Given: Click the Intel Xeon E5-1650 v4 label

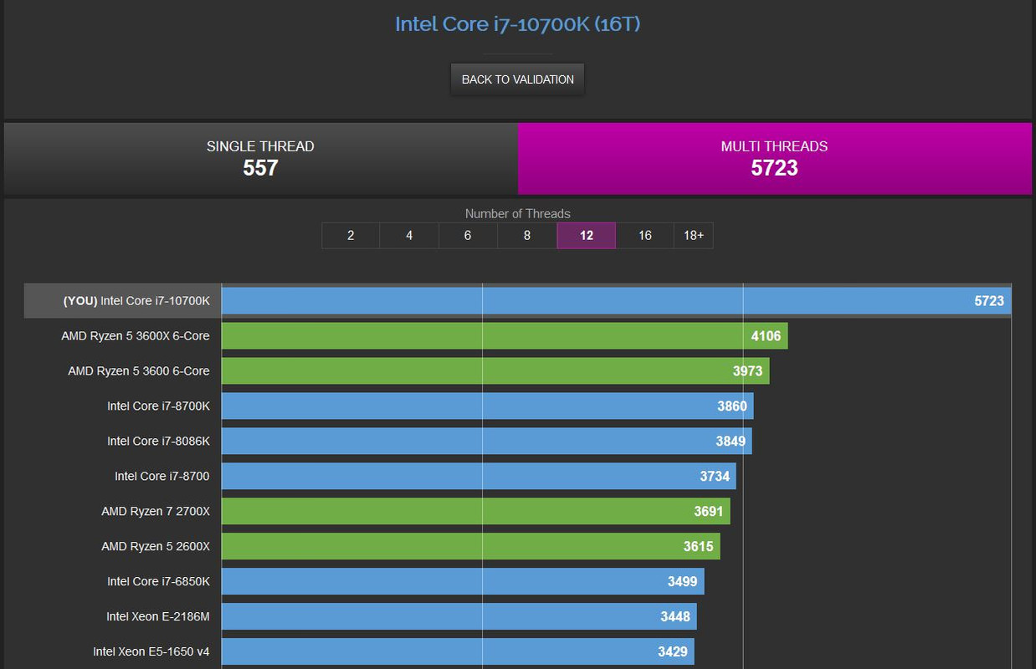Looking at the screenshot, I should pyautogui.click(x=151, y=652).
